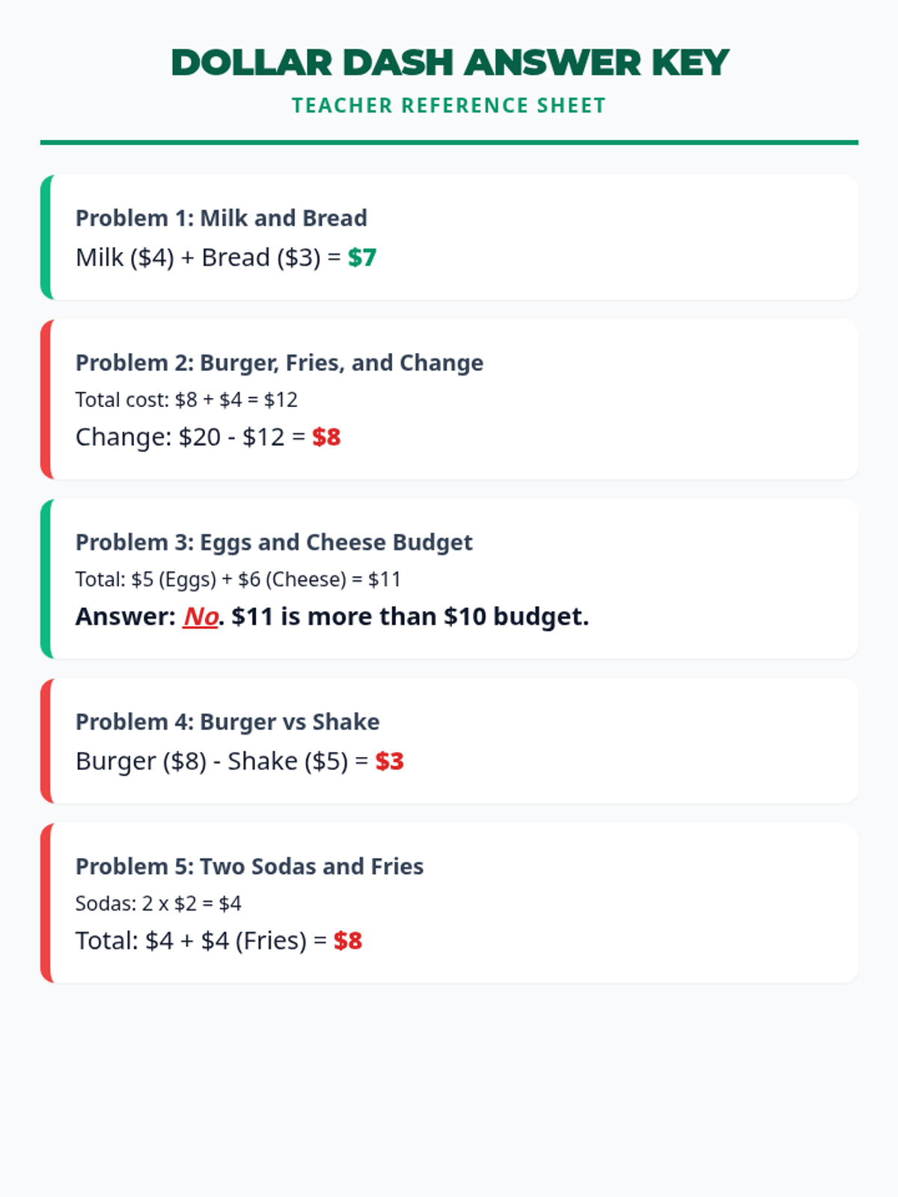Select the Total: $5 (Eggs) + $6 (Cheese) line

coord(238,579)
